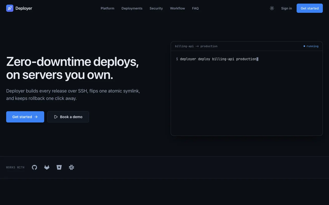The height and width of the screenshot is (205, 329).
Task: Click the Book a demo button
Action: click(68, 117)
